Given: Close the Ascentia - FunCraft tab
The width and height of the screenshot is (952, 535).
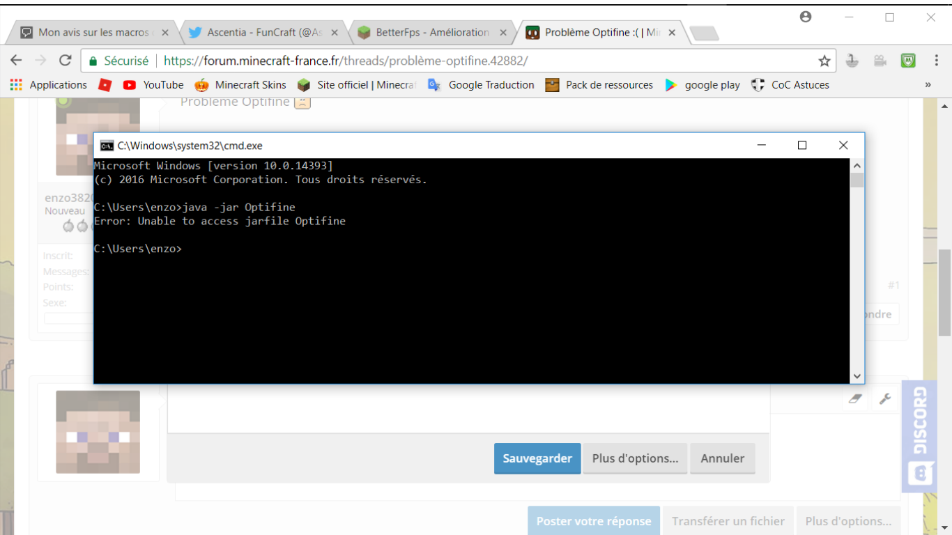Looking at the screenshot, I should click(x=335, y=33).
